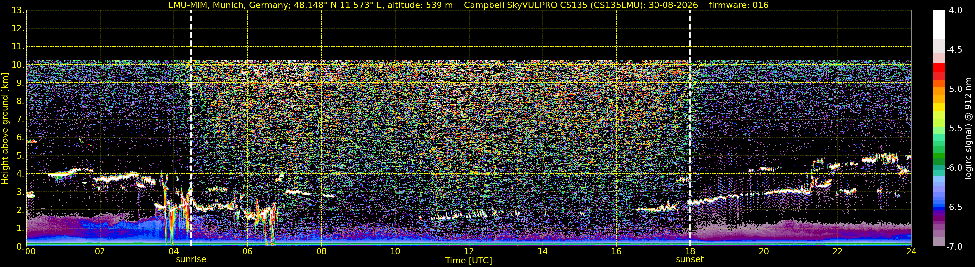Image resolution: width=975 pixels, height=267 pixels.
Task: Click the height axis tick label 9
Action: (20, 83)
